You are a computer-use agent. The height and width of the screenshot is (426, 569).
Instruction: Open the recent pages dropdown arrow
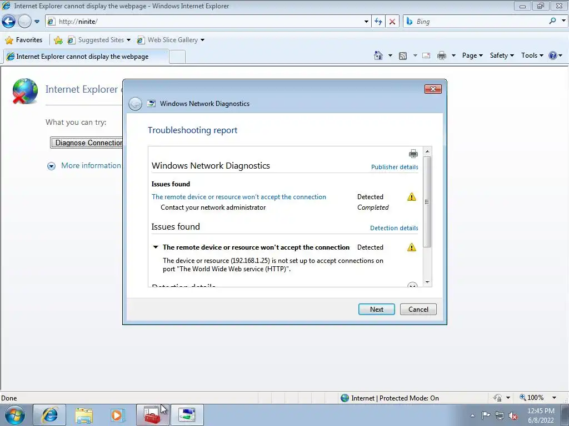(x=37, y=22)
